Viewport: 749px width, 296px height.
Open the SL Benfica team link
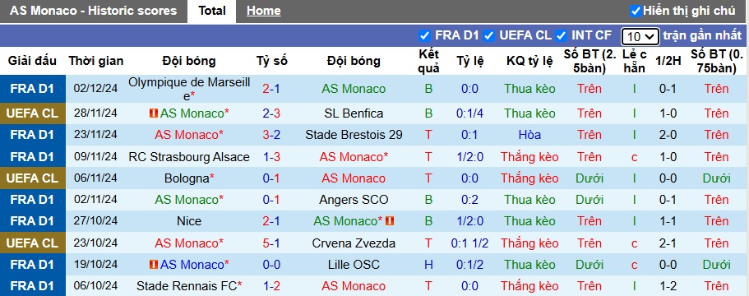tap(354, 113)
